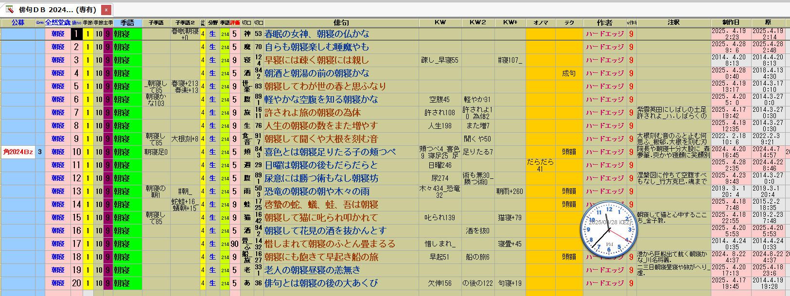Click the だらだら41 cell in オノマ column
This screenshot has height=296, width=790.
(540, 165)
